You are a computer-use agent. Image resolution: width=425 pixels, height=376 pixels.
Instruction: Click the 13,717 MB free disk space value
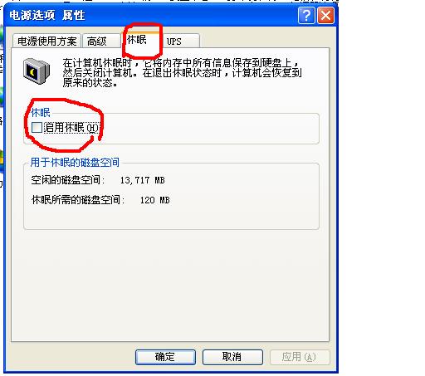(142, 180)
